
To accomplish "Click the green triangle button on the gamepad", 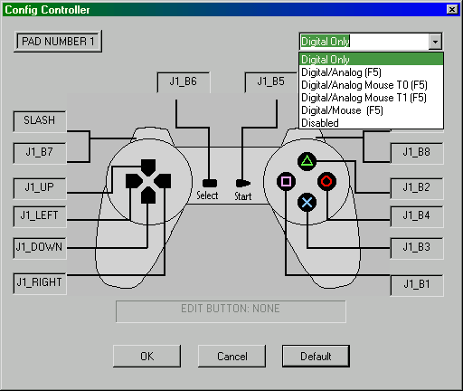I will [x=307, y=161].
